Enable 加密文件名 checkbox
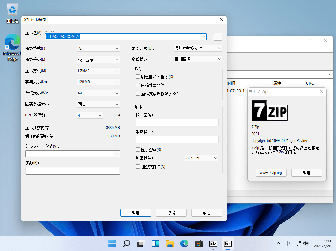 pos(138,167)
